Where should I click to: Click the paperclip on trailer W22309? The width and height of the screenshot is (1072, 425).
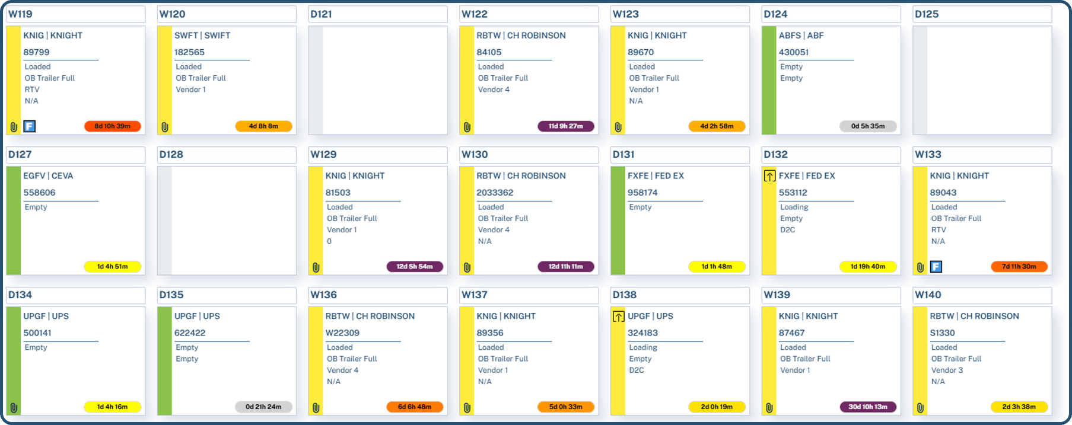316,408
